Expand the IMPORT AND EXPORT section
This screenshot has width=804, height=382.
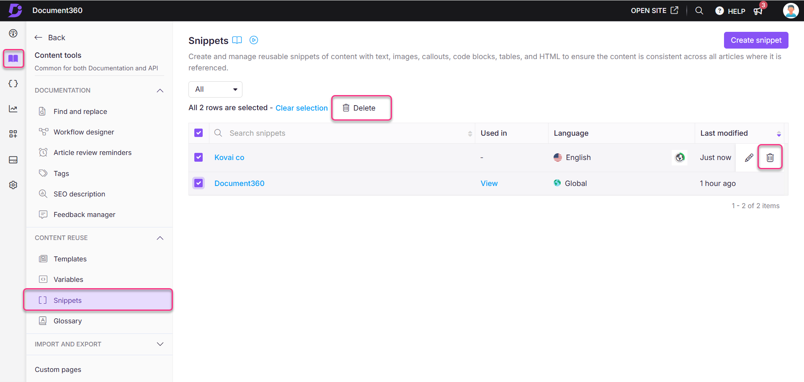[x=160, y=344]
